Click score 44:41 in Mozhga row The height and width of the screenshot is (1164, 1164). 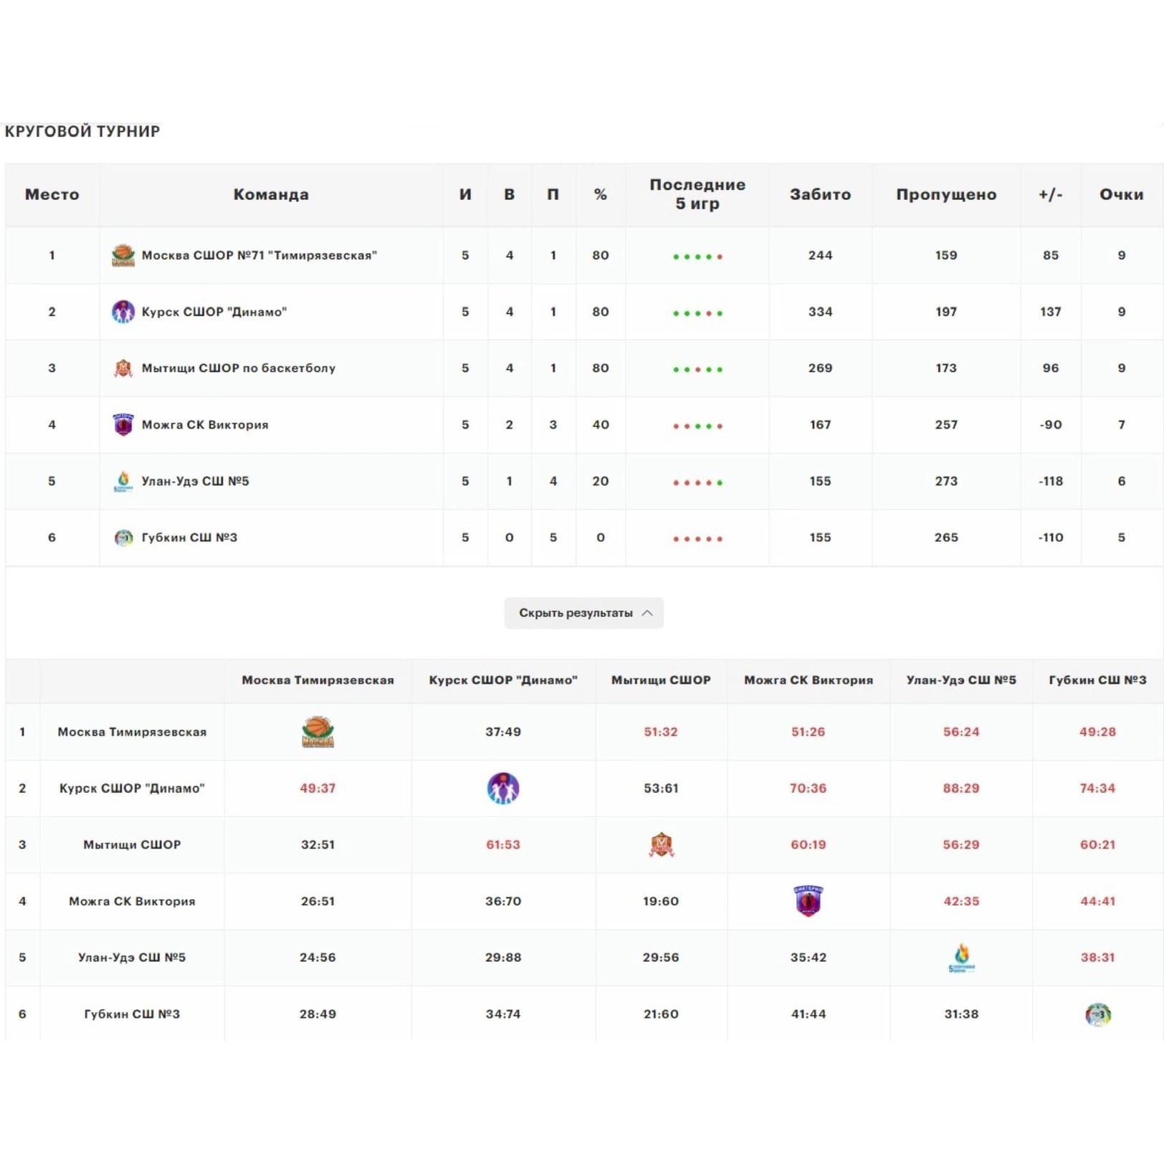[1097, 901]
